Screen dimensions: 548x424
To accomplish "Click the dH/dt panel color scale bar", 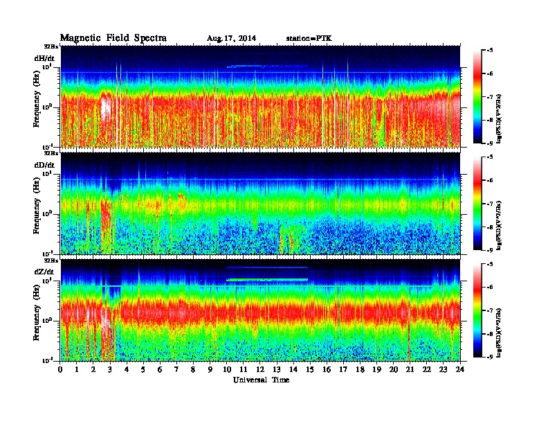I will pyautogui.click(x=477, y=97).
